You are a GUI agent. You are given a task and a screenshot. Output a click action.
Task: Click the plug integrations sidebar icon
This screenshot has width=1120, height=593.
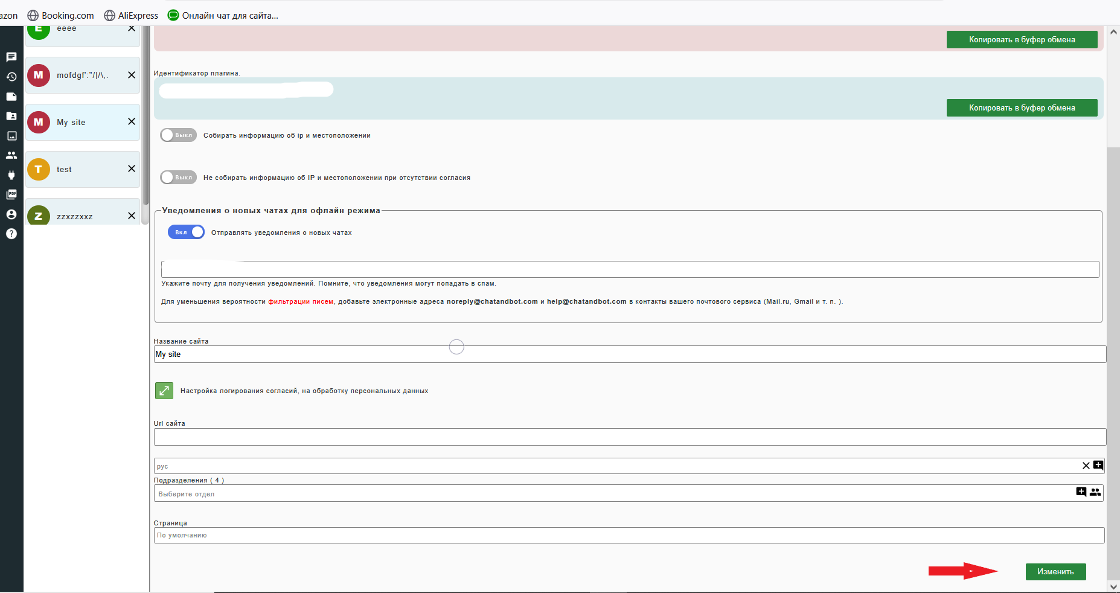(x=11, y=175)
